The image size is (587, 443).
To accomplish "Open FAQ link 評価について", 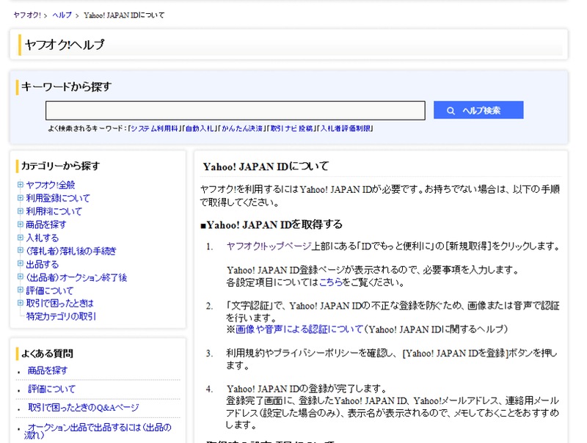I will pos(51,389).
